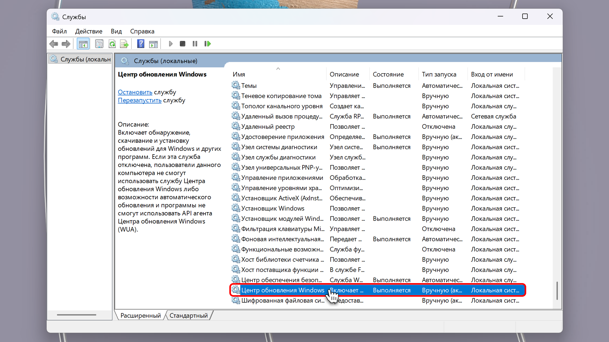The image size is (609, 342).
Task: Open the Вид menu
Action: 116,31
